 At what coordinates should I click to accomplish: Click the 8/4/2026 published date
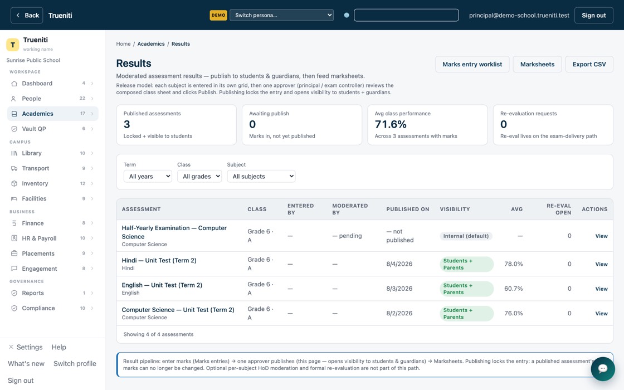[x=399, y=264]
